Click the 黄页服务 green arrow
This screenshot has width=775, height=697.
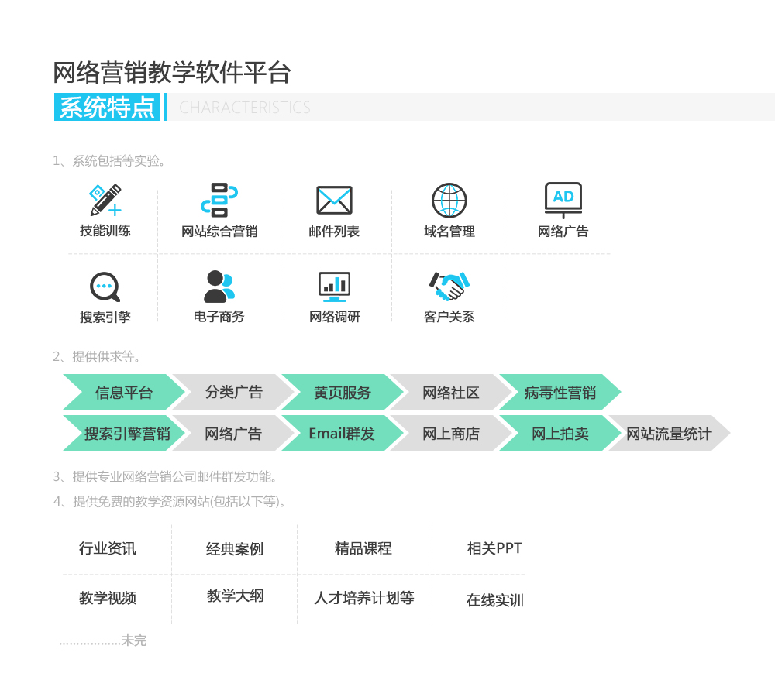tap(342, 393)
